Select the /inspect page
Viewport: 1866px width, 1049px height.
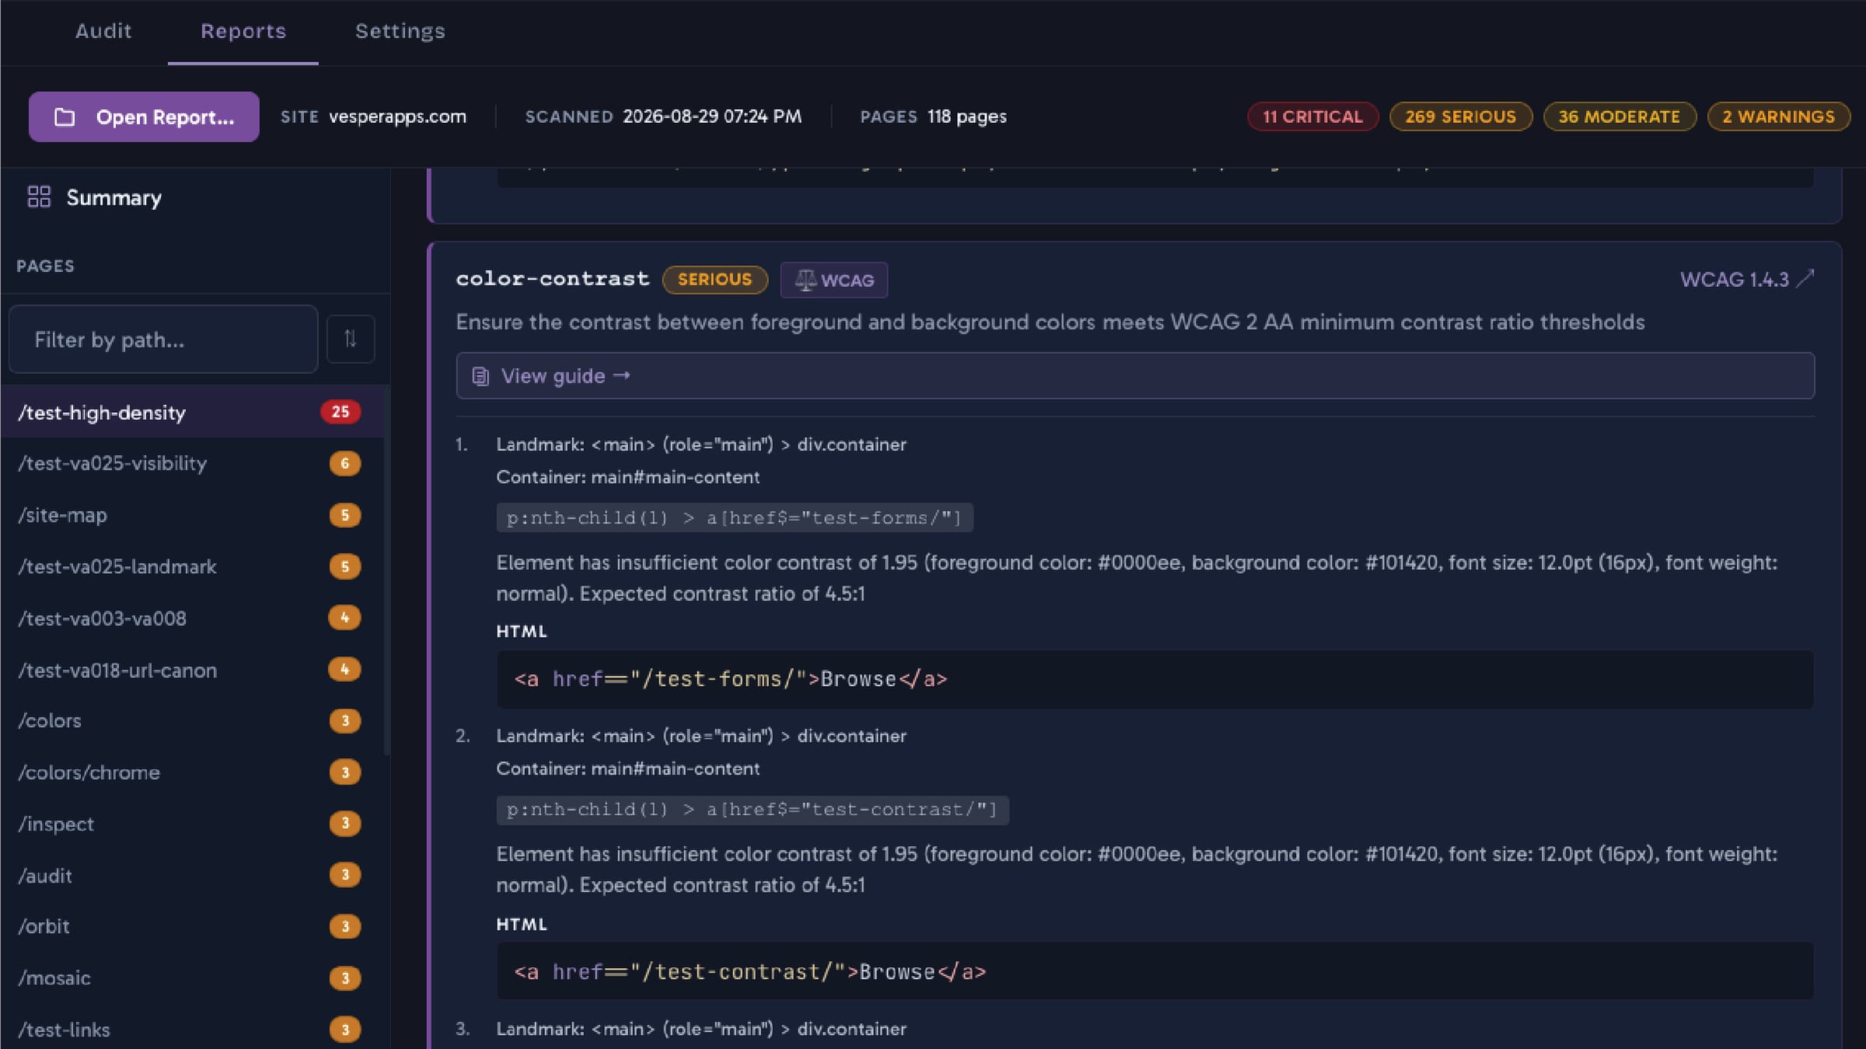tap(192, 823)
